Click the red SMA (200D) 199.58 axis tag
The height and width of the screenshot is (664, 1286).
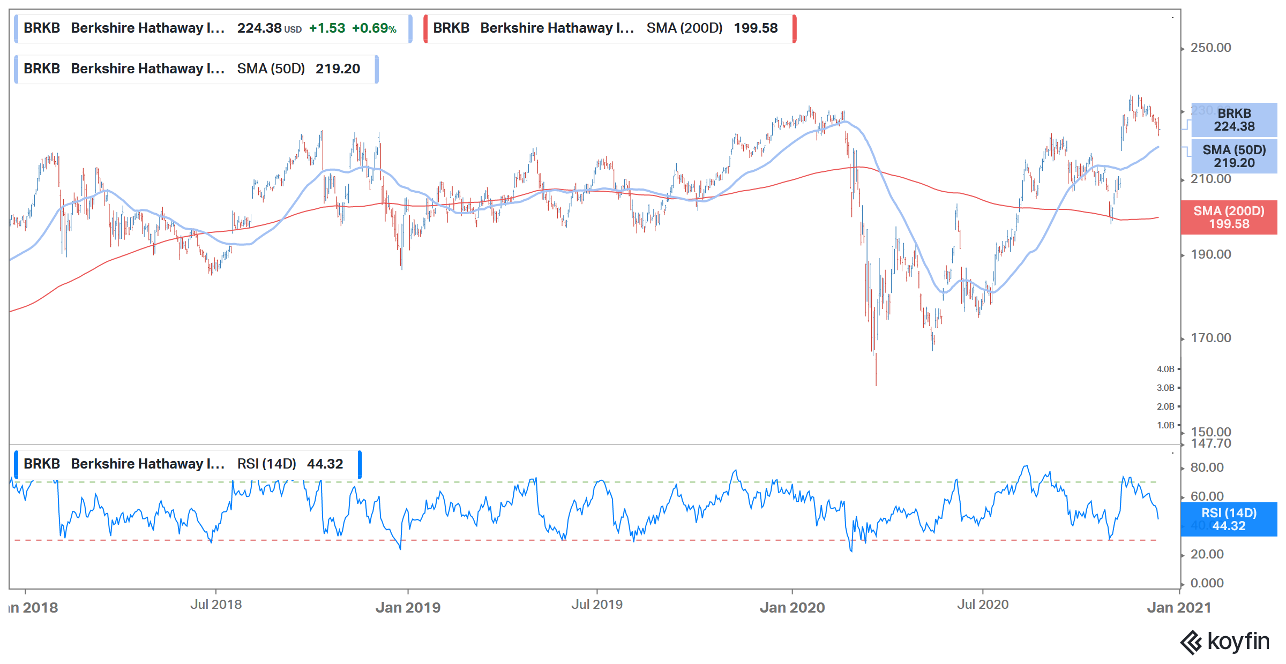1229,217
